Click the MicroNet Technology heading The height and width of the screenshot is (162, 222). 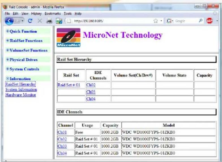pyautogui.click(x=123, y=35)
